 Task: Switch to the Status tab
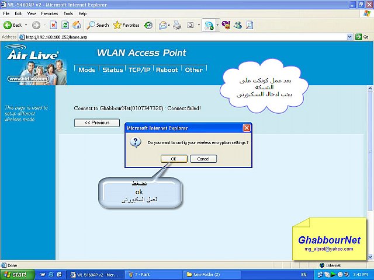pos(113,70)
